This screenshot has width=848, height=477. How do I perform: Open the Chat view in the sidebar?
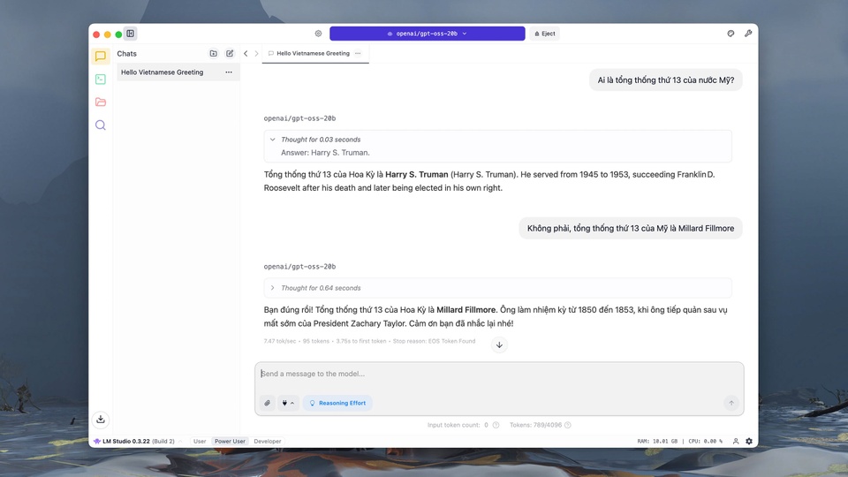pos(101,57)
